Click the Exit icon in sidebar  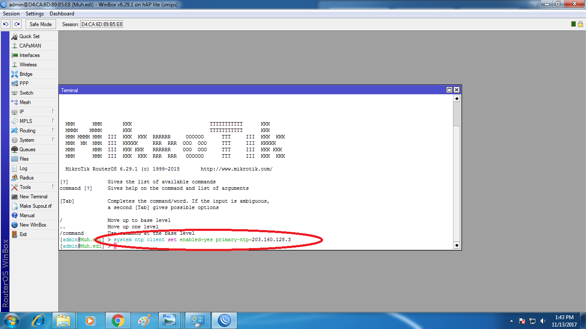click(x=15, y=234)
